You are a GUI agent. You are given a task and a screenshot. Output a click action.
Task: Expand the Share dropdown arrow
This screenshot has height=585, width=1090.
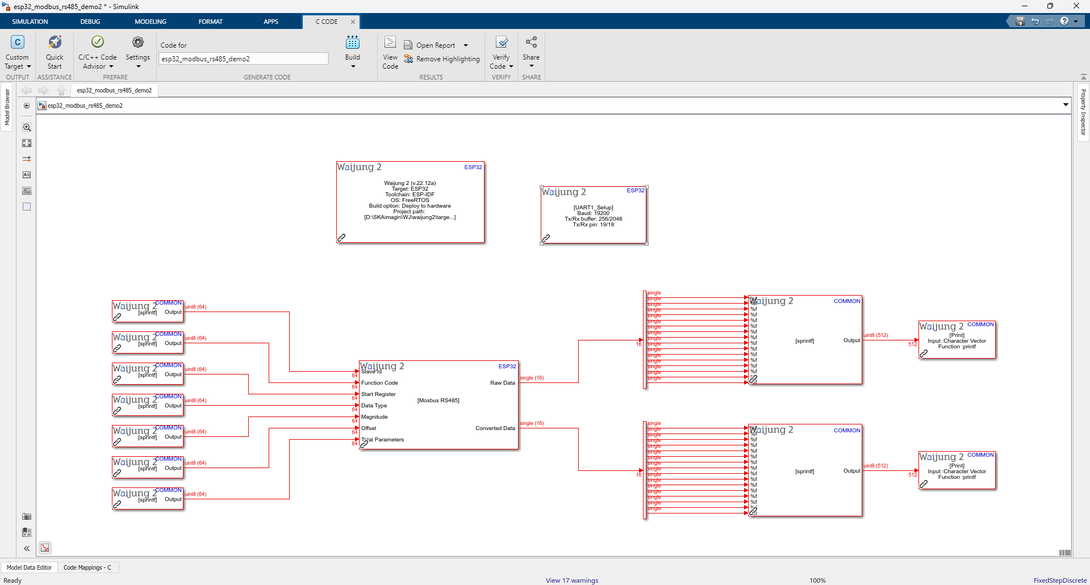coord(531,66)
